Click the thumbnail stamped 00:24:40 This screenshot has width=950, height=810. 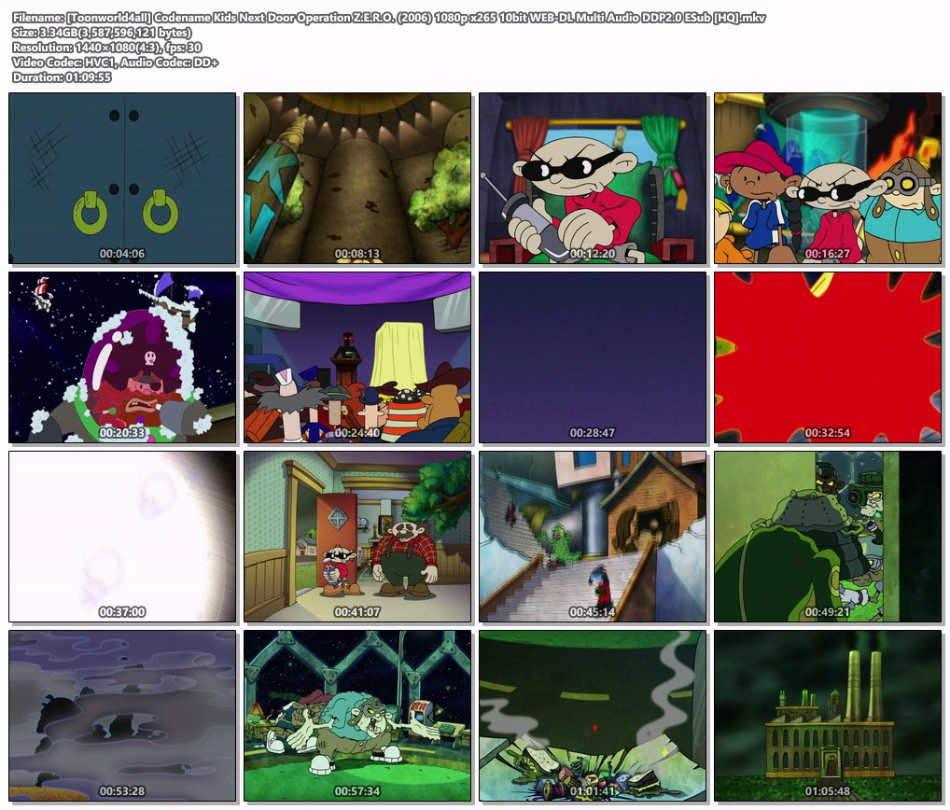357,357
